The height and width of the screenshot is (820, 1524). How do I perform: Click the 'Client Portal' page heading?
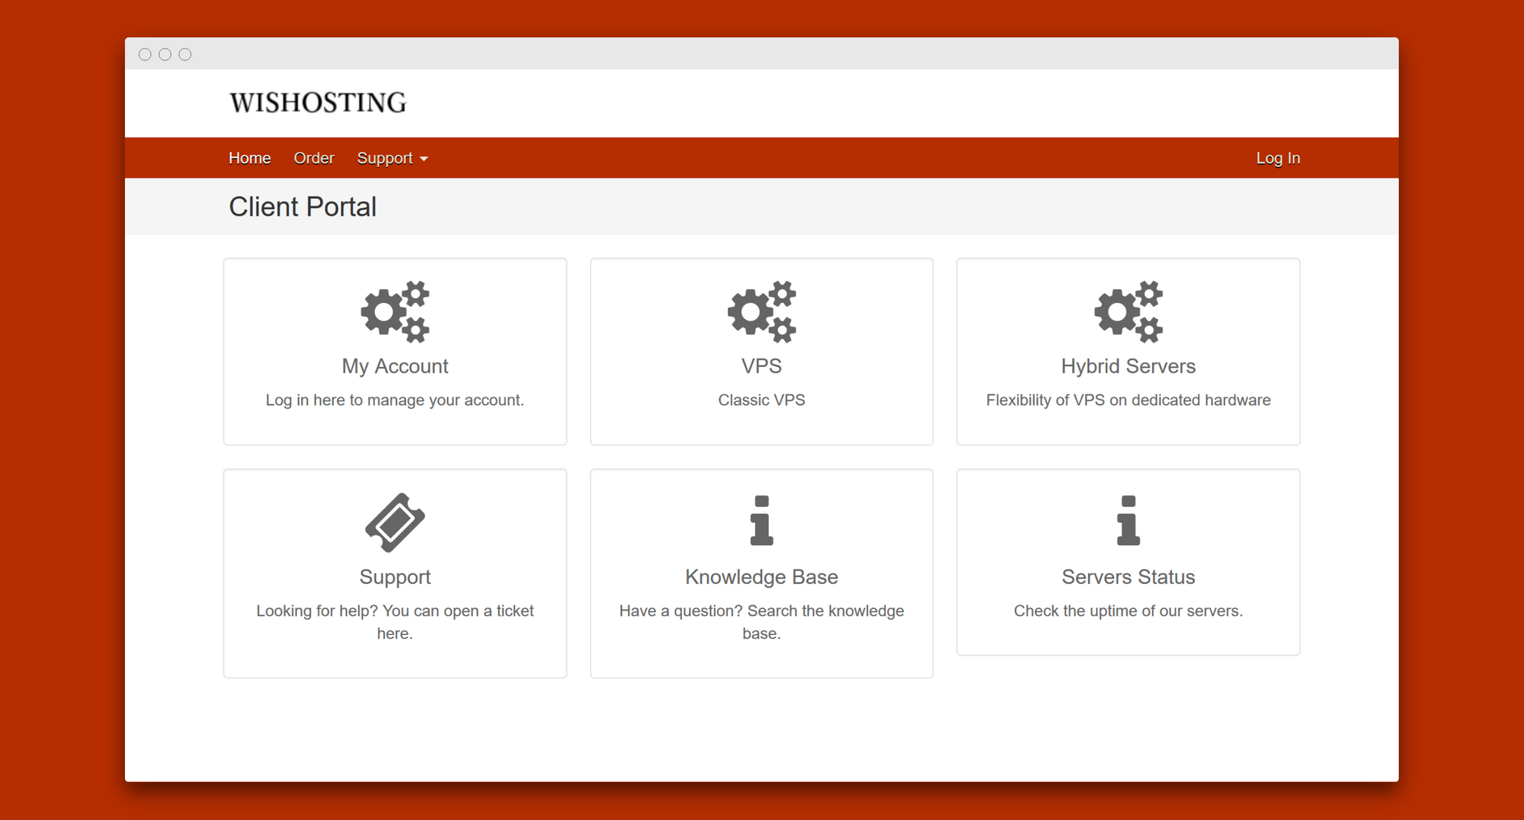click(303, 207)
